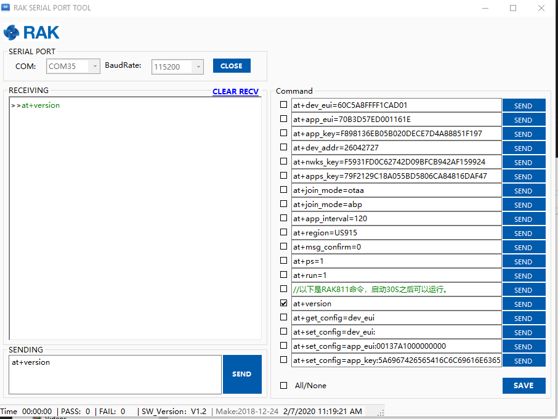
Task: Send the at+join_mode=otaa command
Action: (524, 191)
